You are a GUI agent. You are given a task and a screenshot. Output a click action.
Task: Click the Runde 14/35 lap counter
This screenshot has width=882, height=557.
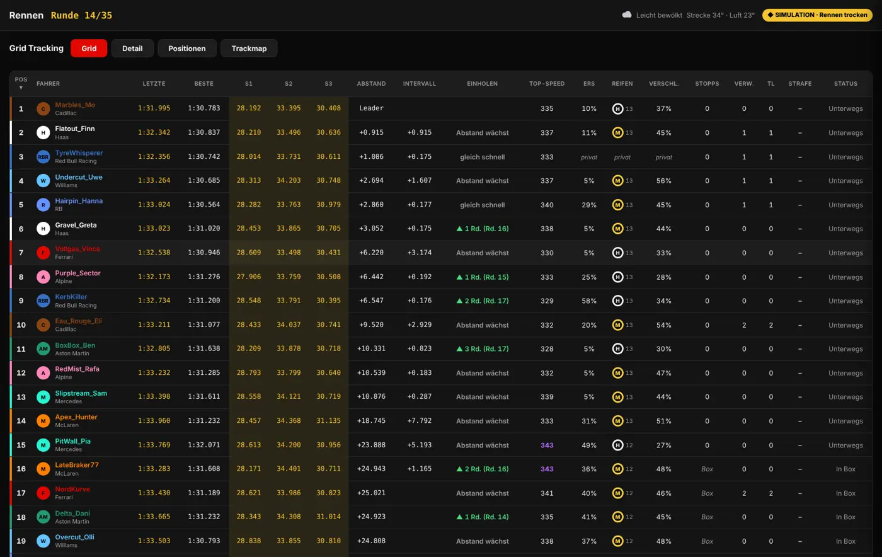click(x=81, y=15)
